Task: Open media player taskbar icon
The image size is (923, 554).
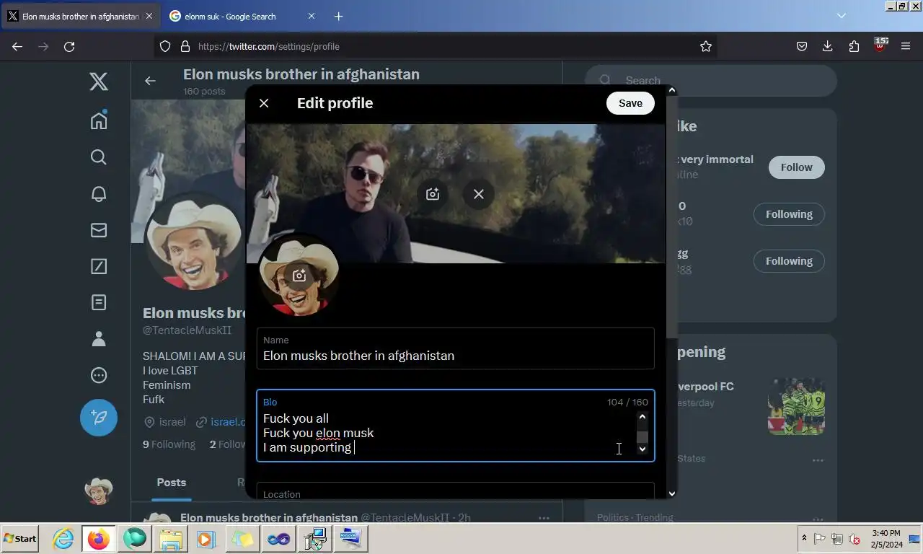Action: (x=206, y=539)
